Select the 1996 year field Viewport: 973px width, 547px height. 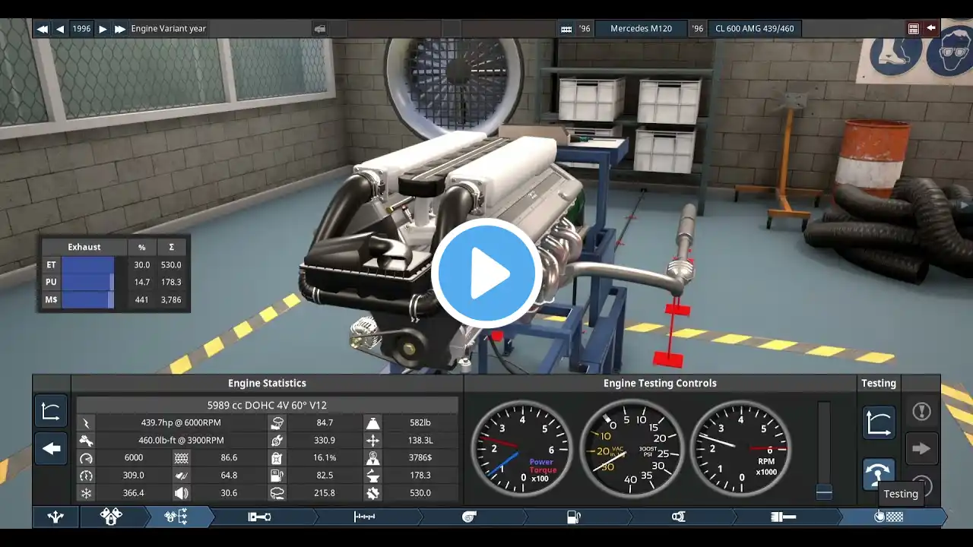(x=81, y=29)
